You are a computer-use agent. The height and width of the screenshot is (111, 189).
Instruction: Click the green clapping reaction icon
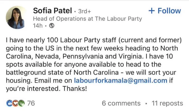pyautogui.click(x=21, y=103)
